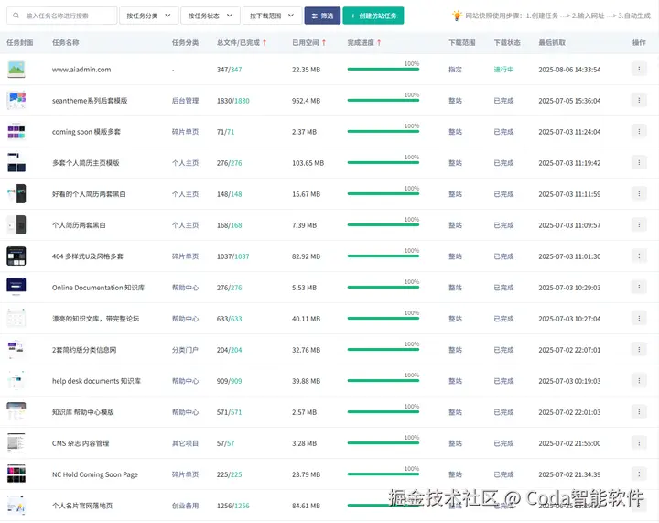The width and height of the screenshot is (659, 523).
Task: Click the lightbulb tip icon
Action: [x=457, y=16]
